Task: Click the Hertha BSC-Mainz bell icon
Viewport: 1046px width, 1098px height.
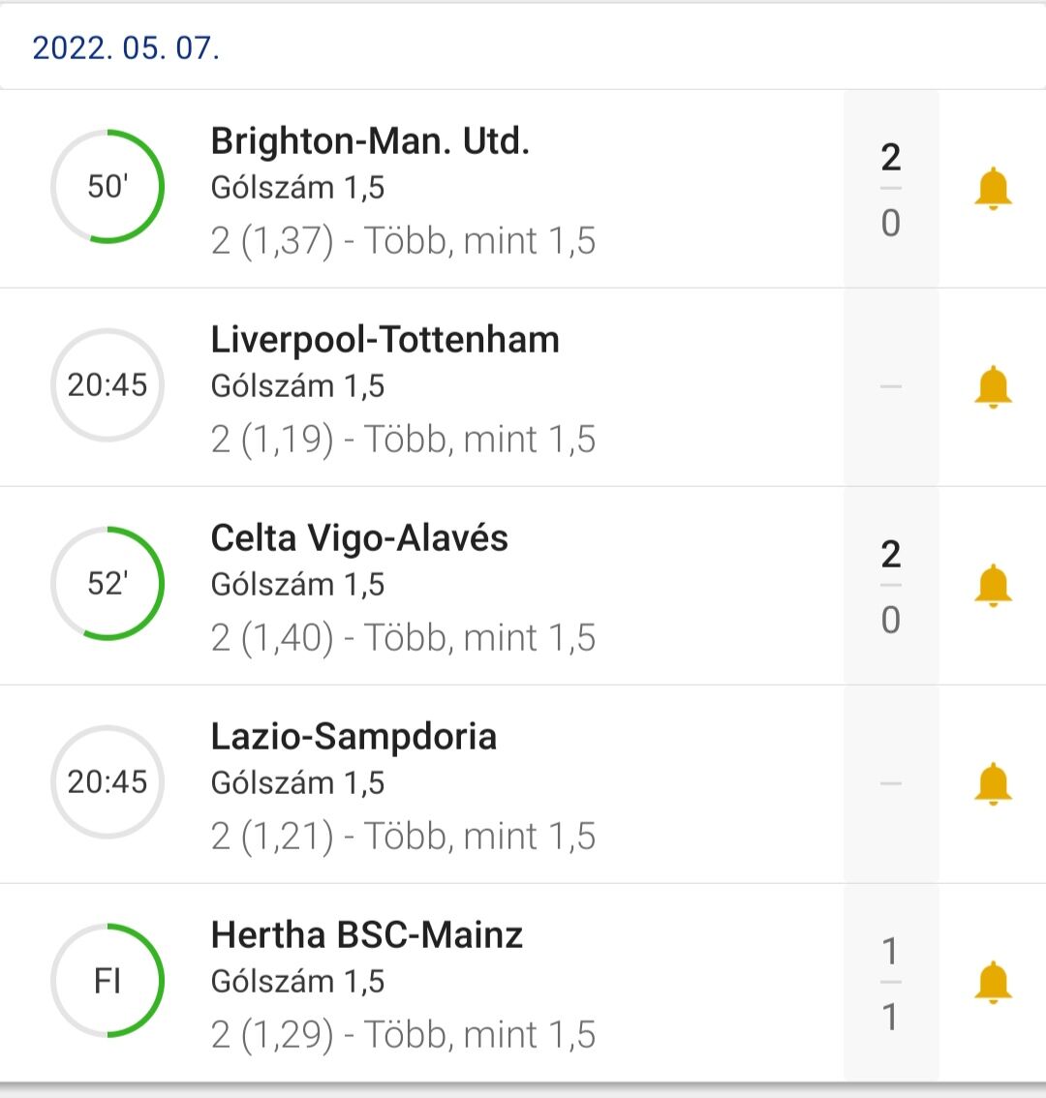Action: pyautogui.click(x=993, y=983)
